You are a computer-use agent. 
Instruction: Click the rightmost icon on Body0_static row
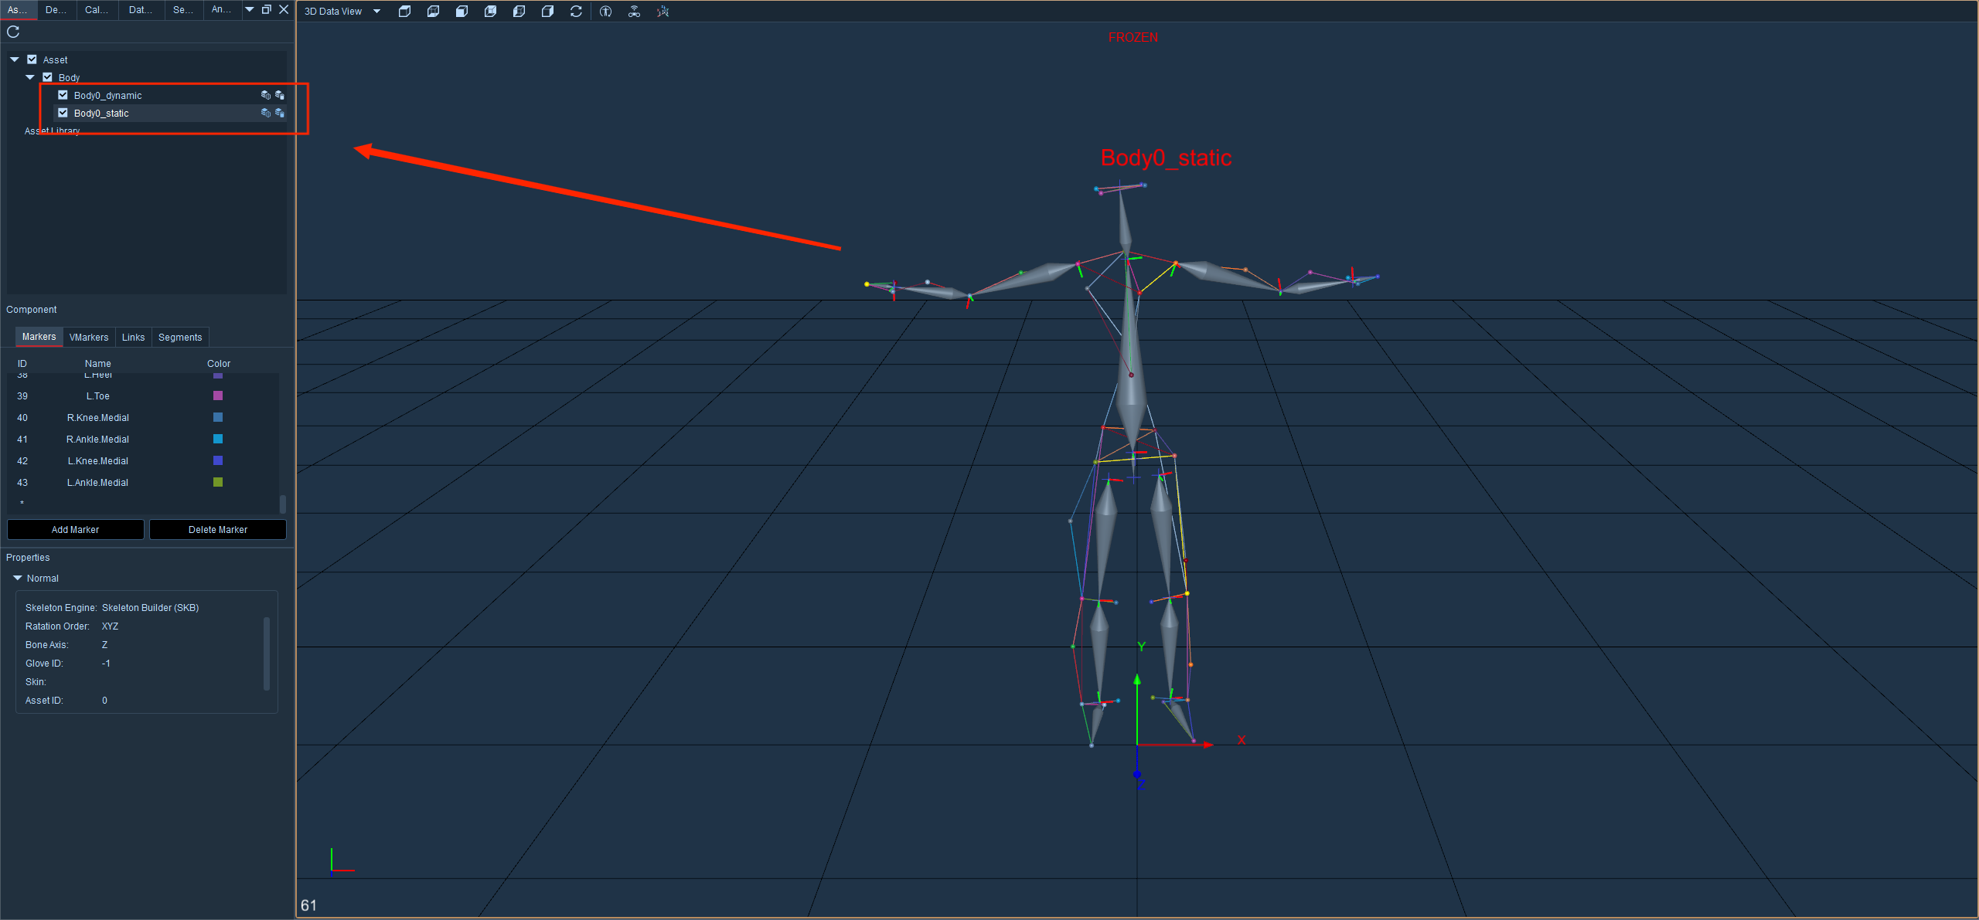pyautogui.click(x=280, y=113)
